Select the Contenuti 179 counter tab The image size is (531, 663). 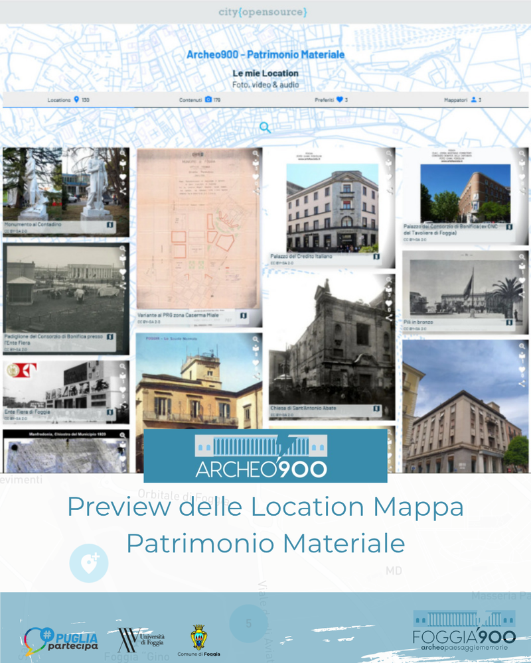200,100
